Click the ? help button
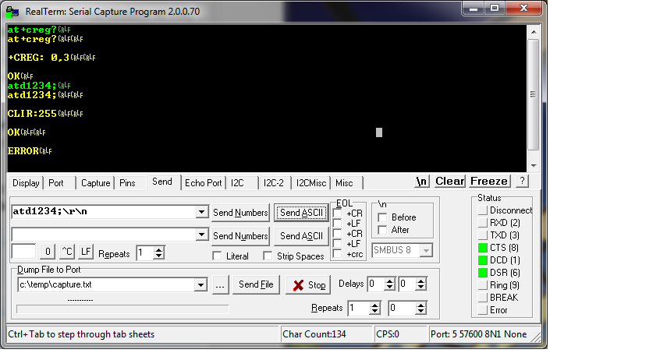This screenshot has width=667, height=360. coord(522,181)
